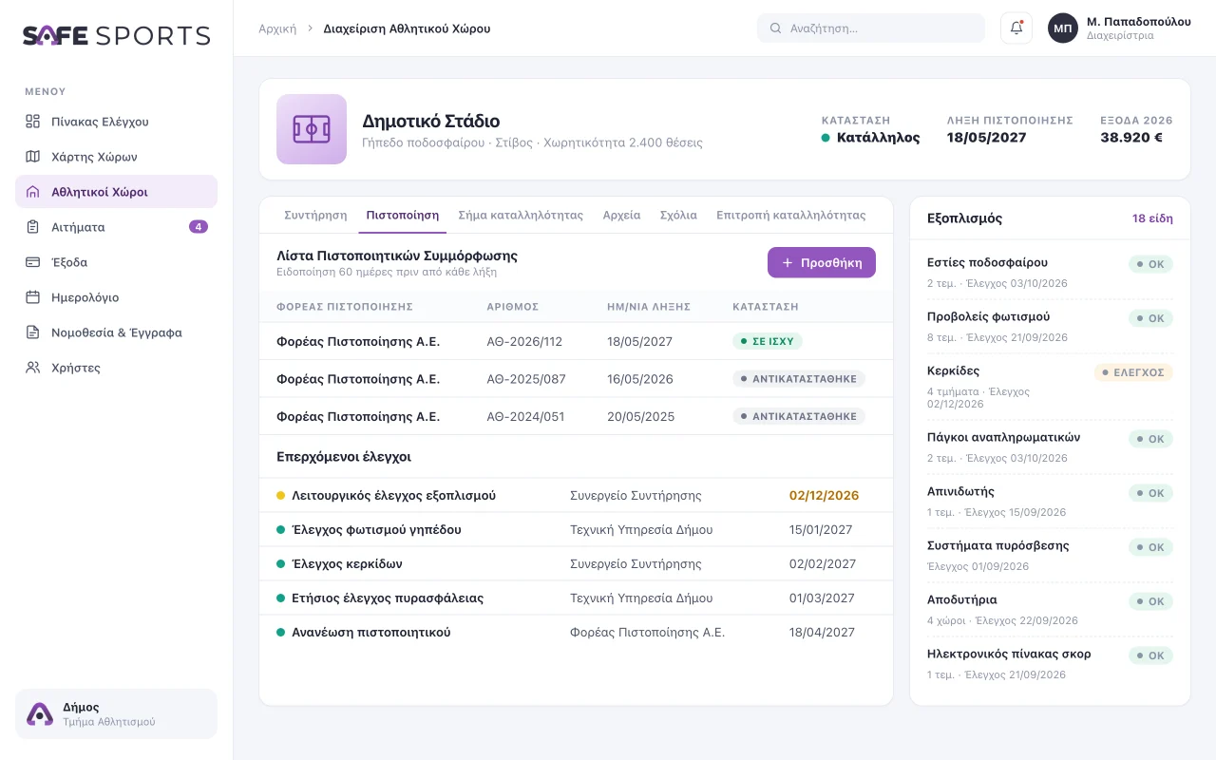Click the Προσθήκη button
Screen dimensions: 1216x760
(822, 262)
